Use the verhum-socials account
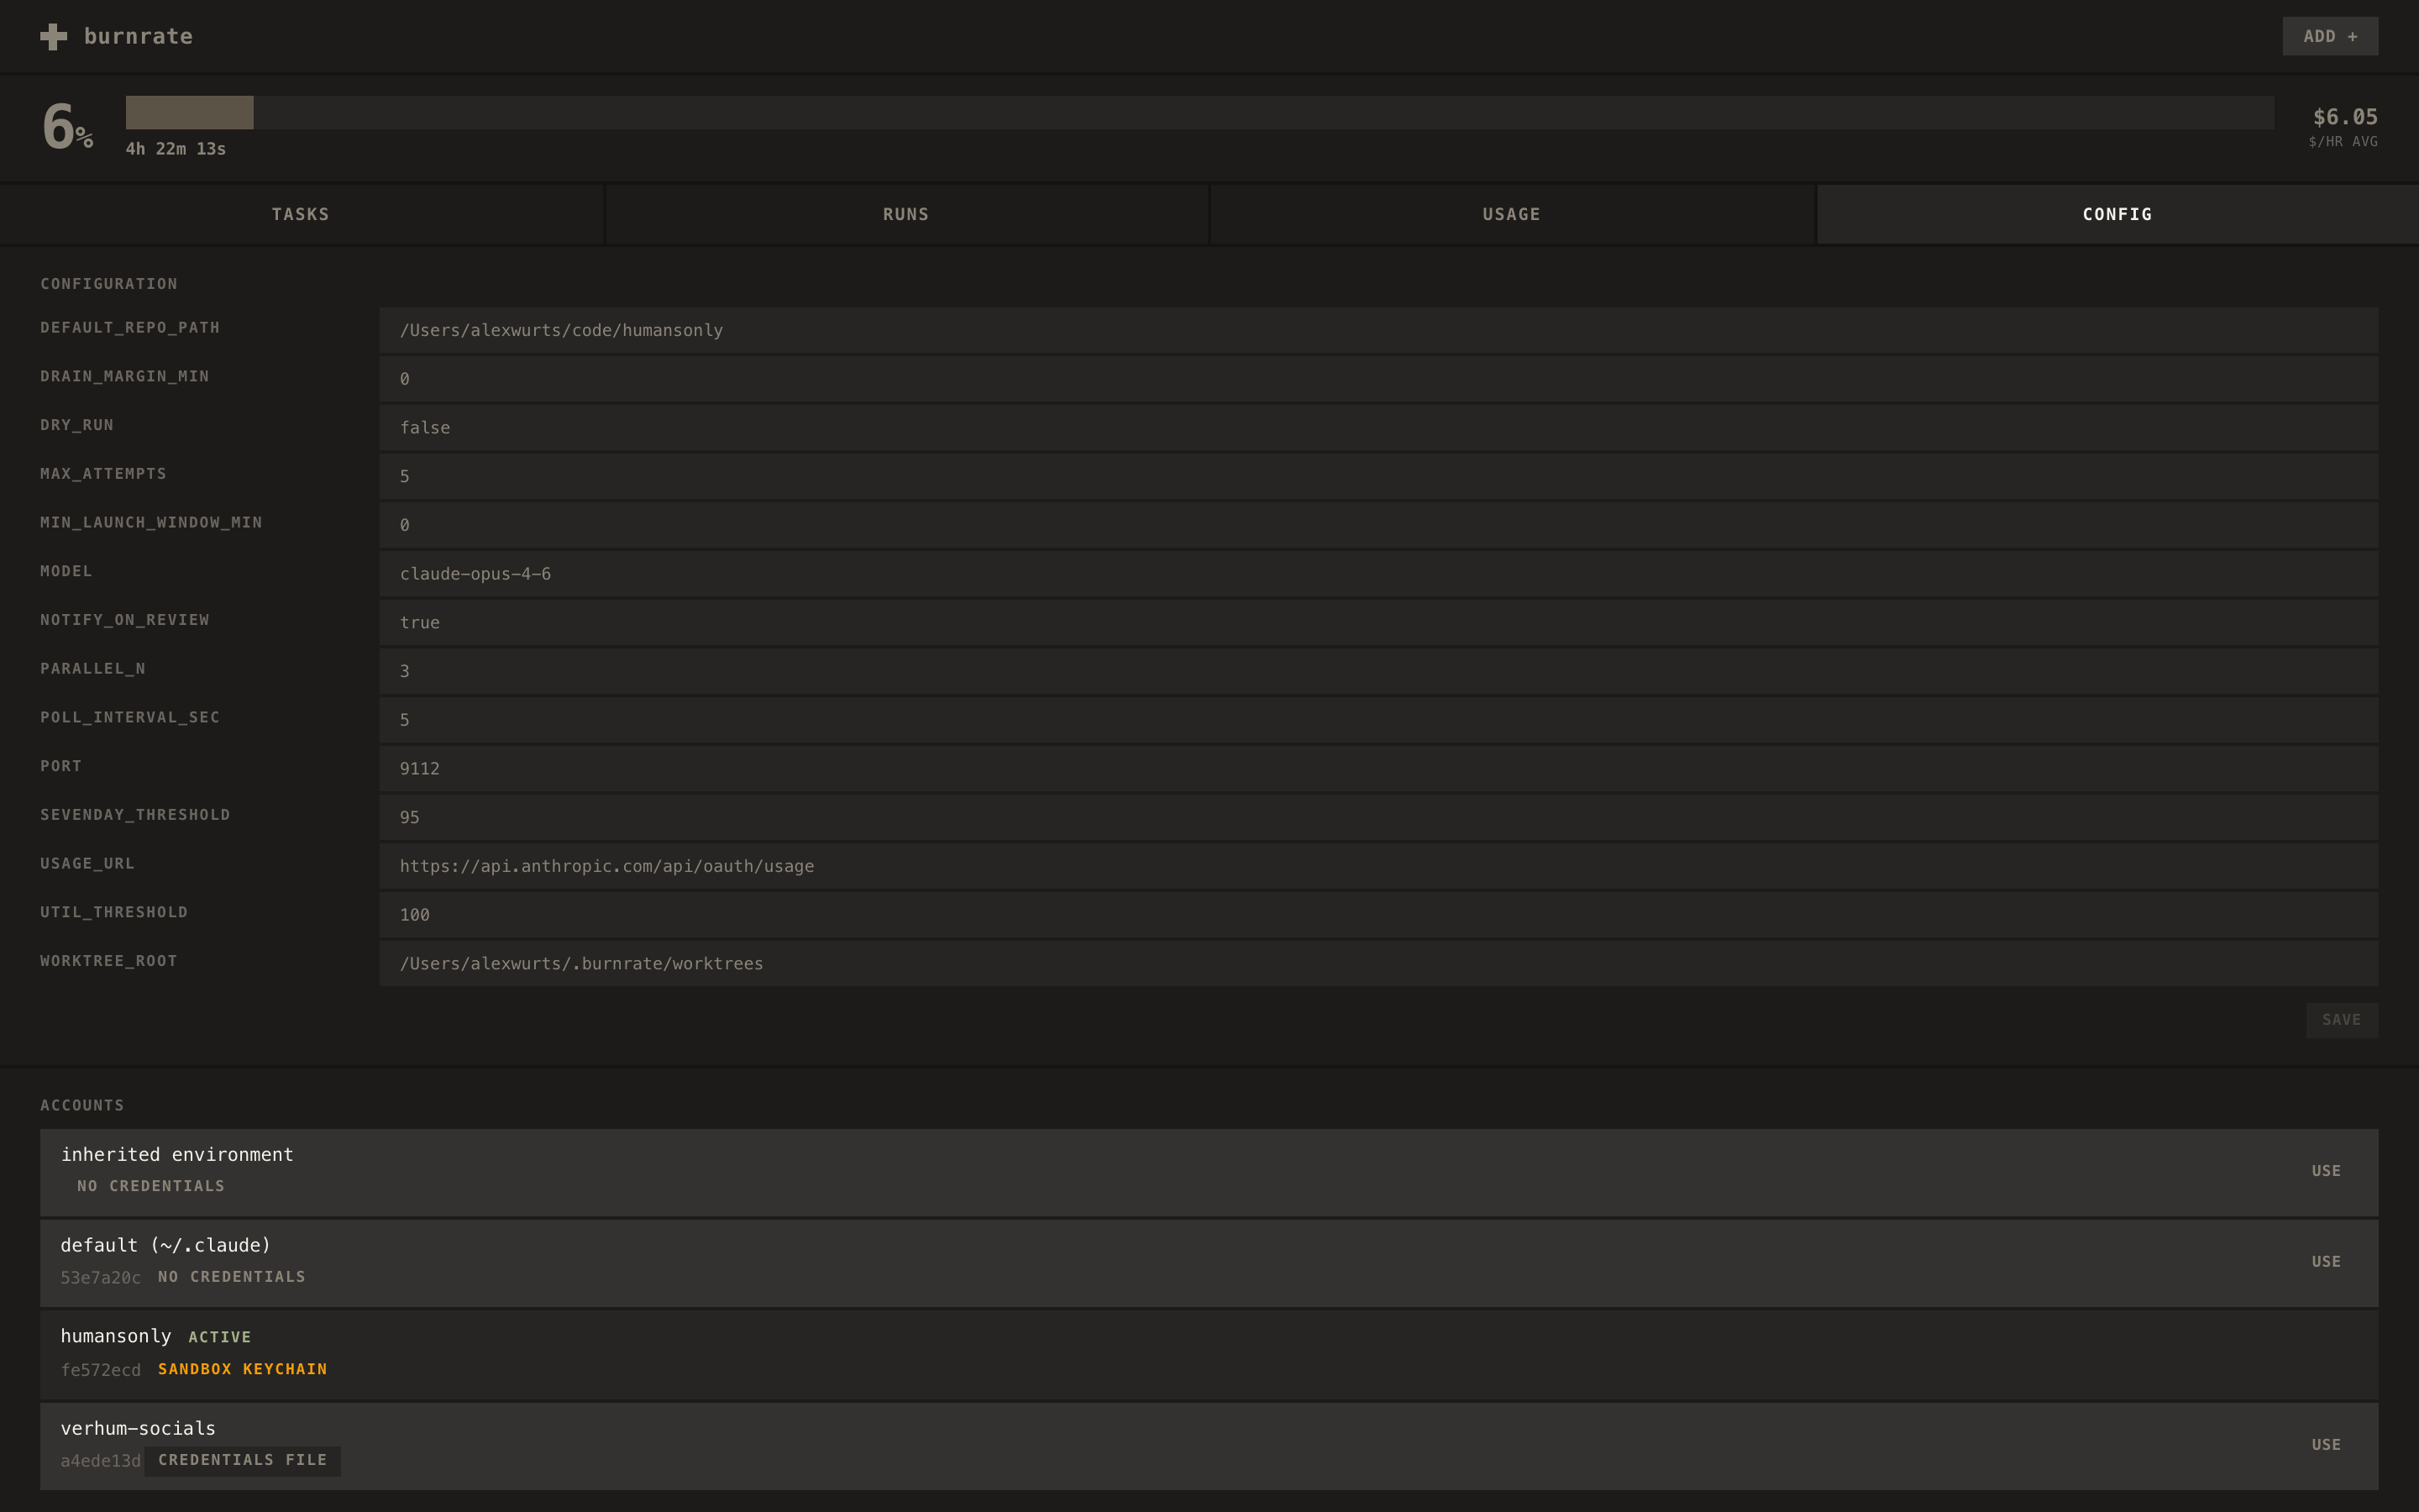Image resolution: width=2419 pixels, height=1512 pixels. [x=2325, y=1445]
